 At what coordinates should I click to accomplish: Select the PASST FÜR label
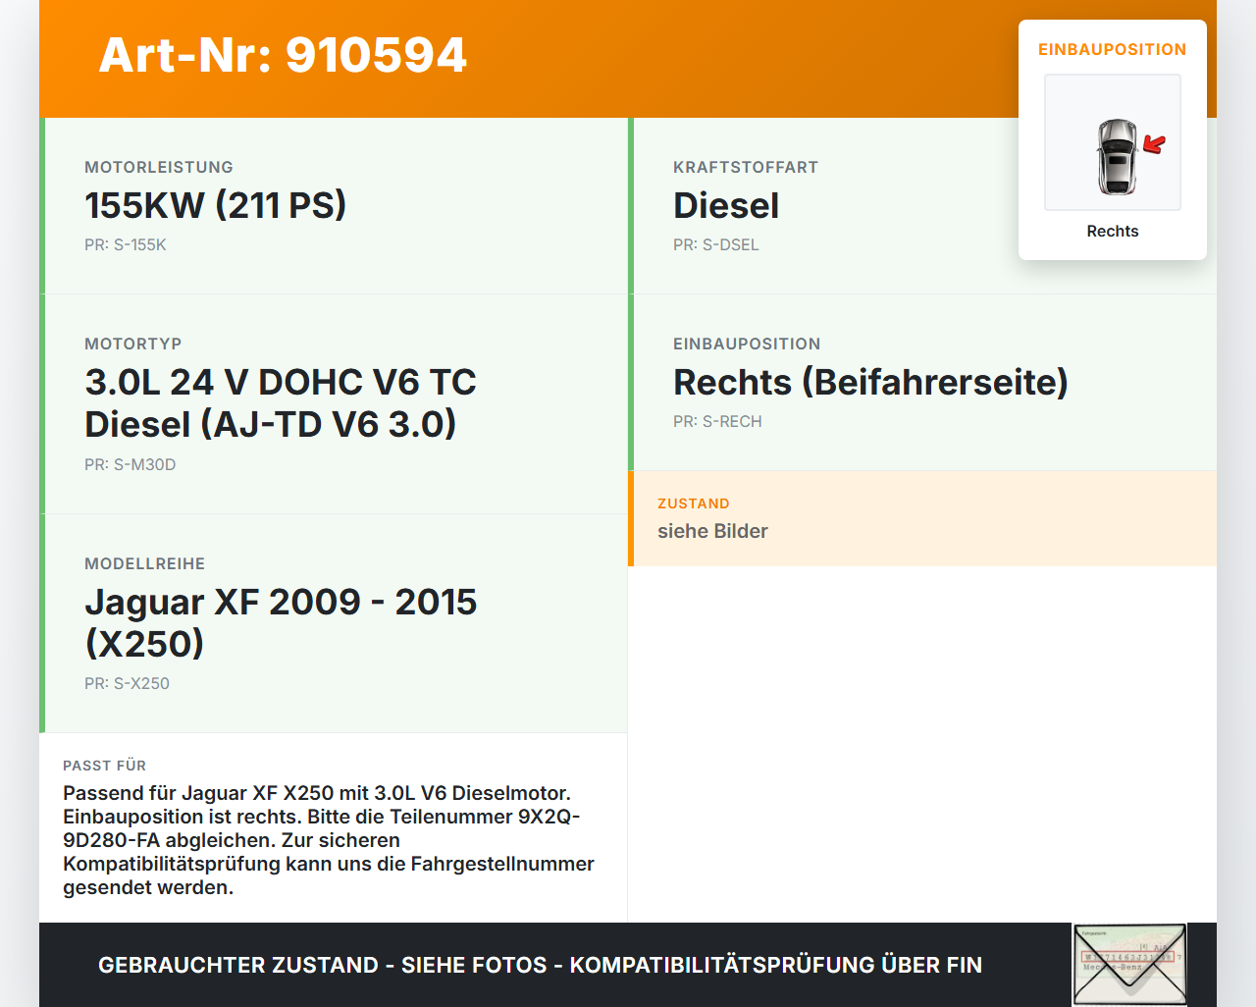[105, 766]
